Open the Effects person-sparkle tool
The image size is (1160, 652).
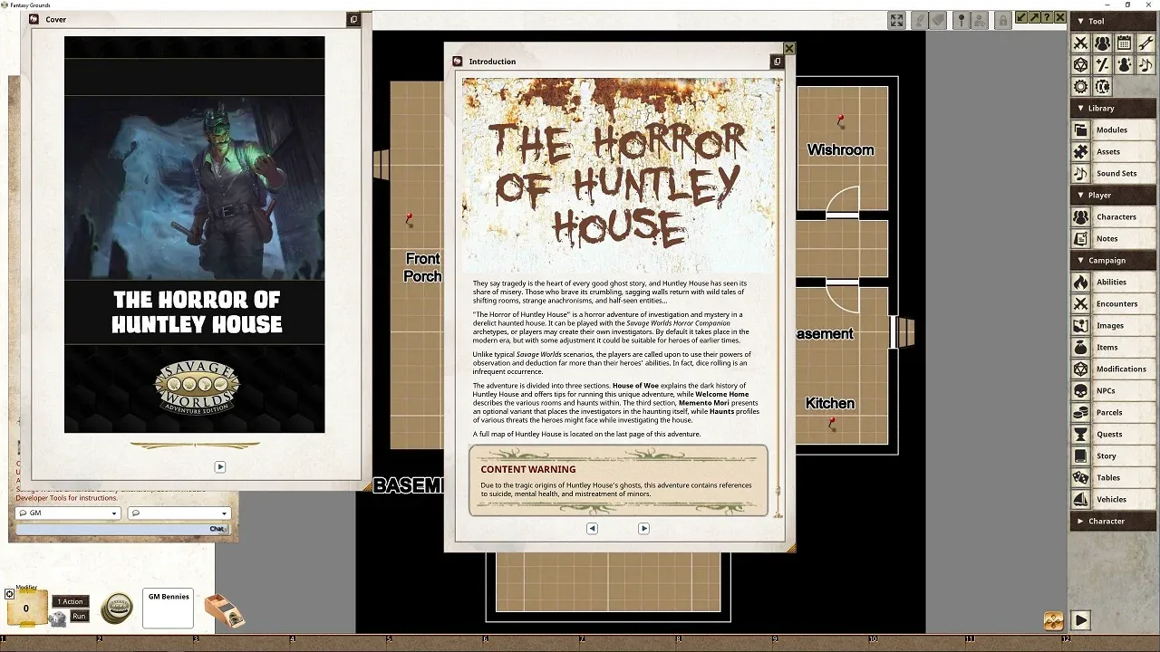tap(1124, 64)
